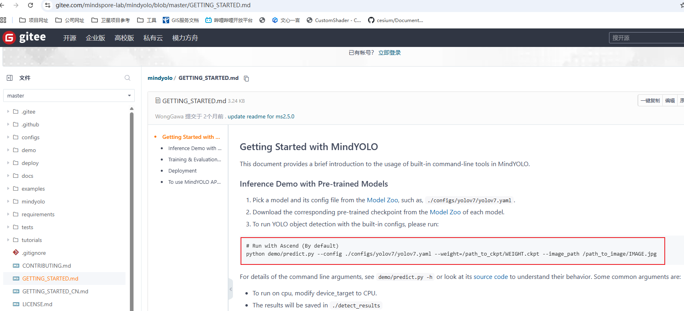Open the update readme for ms2.5.0 commit

point(261,116)
